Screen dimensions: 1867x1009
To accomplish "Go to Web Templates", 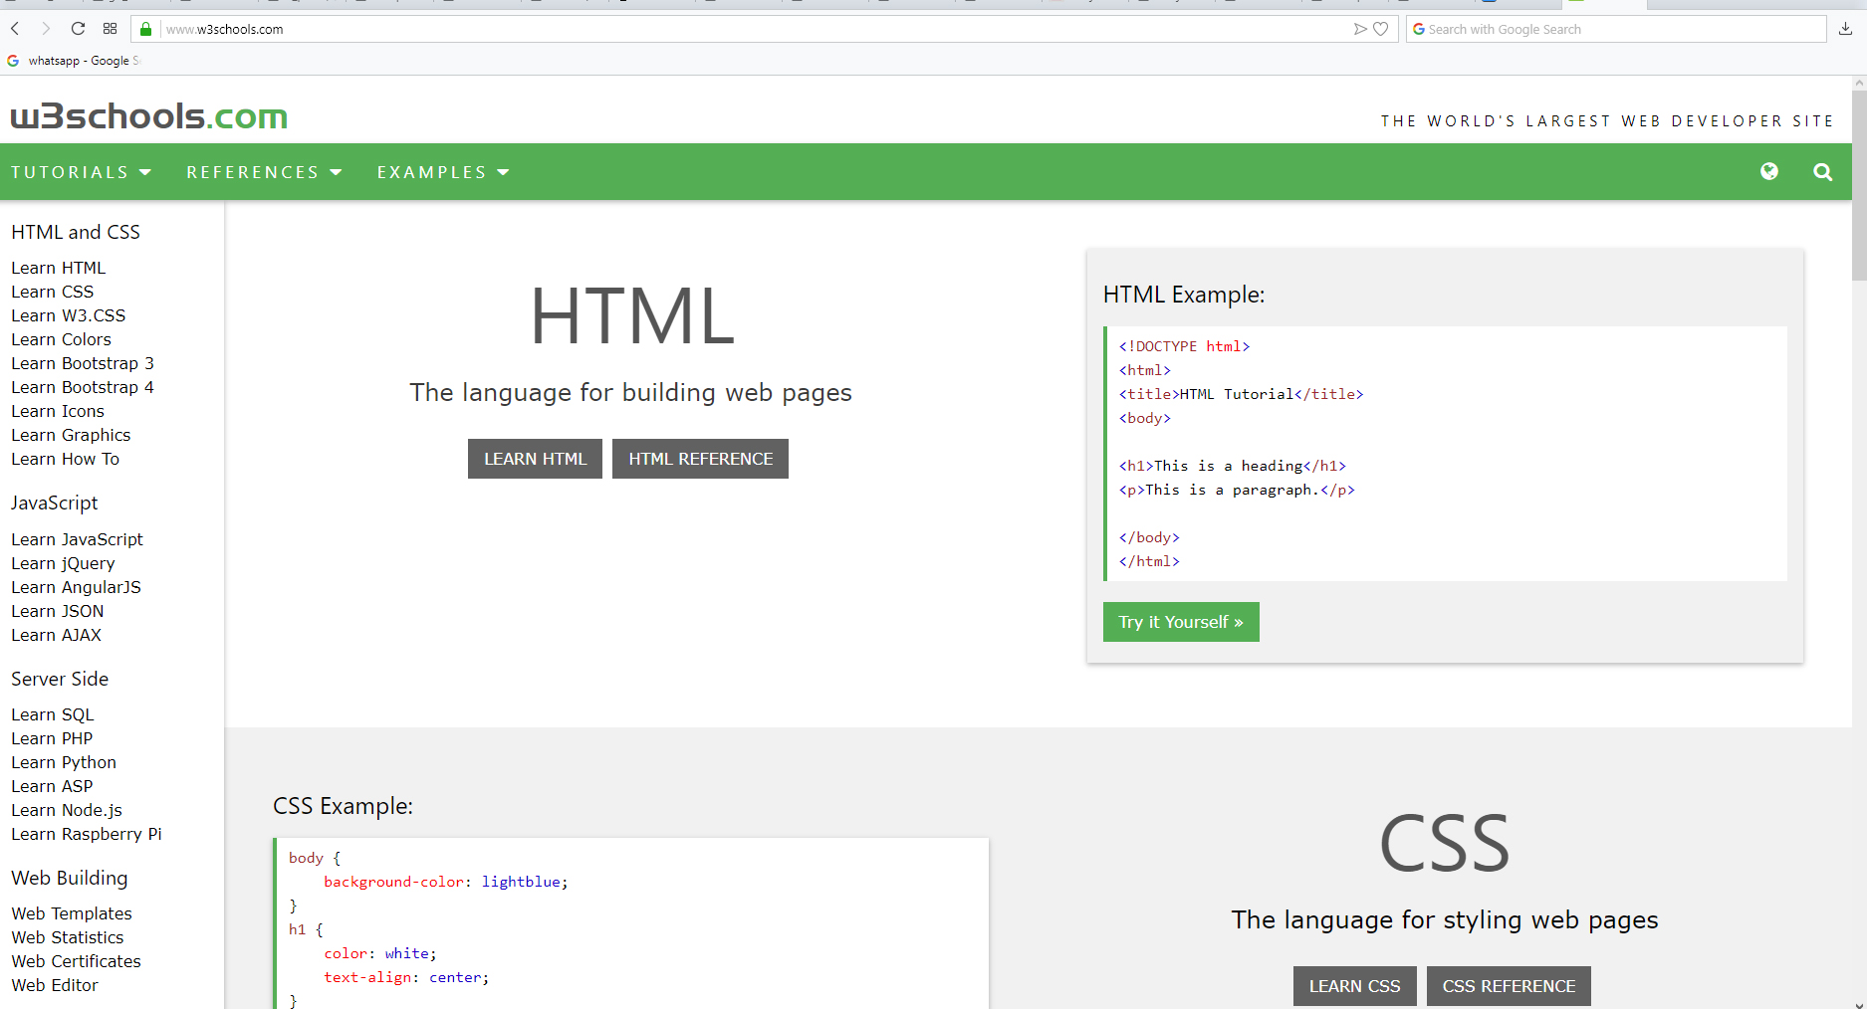I will (x=72, y=913).
